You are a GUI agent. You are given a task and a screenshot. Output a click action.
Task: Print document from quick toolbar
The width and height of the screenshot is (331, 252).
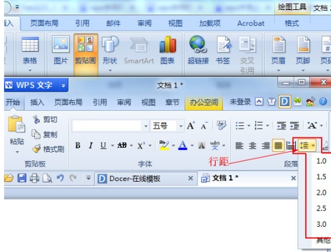[34, 178]
